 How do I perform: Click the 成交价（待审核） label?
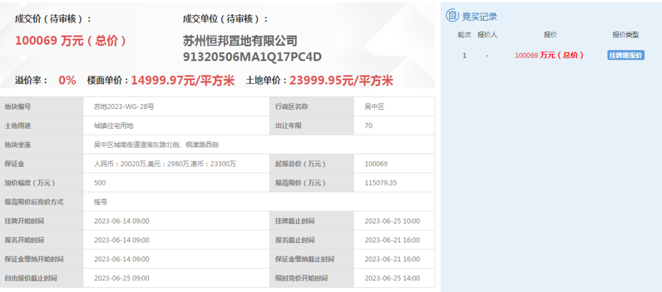click(53, 19)
